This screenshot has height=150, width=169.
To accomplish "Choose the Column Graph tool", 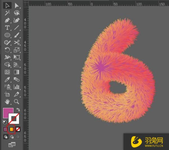I will pyautogui.click(x=17, y=87).
